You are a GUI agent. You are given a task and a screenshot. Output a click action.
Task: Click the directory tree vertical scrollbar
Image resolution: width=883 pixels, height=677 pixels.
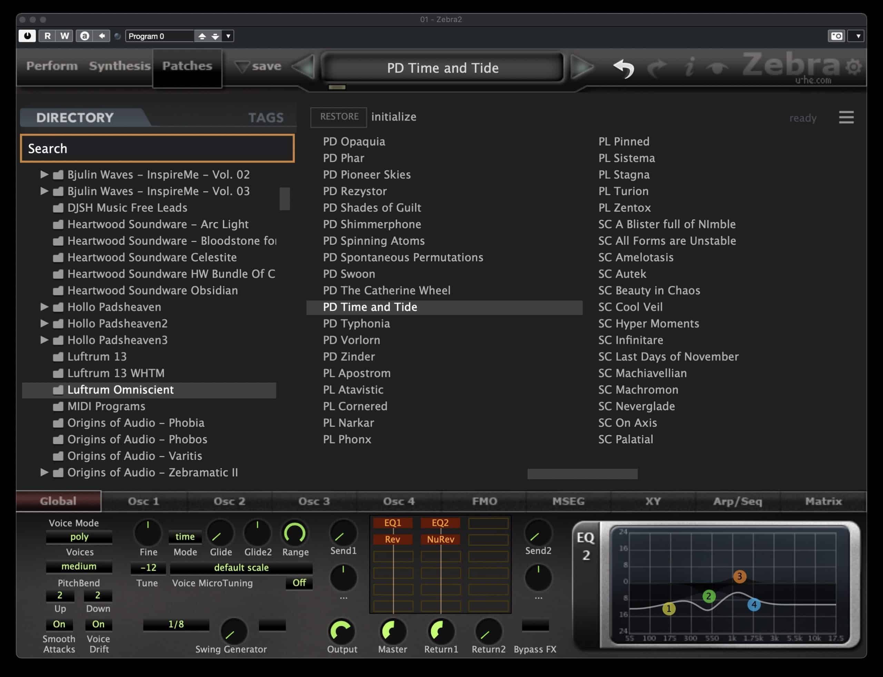[x=285, y=198]
